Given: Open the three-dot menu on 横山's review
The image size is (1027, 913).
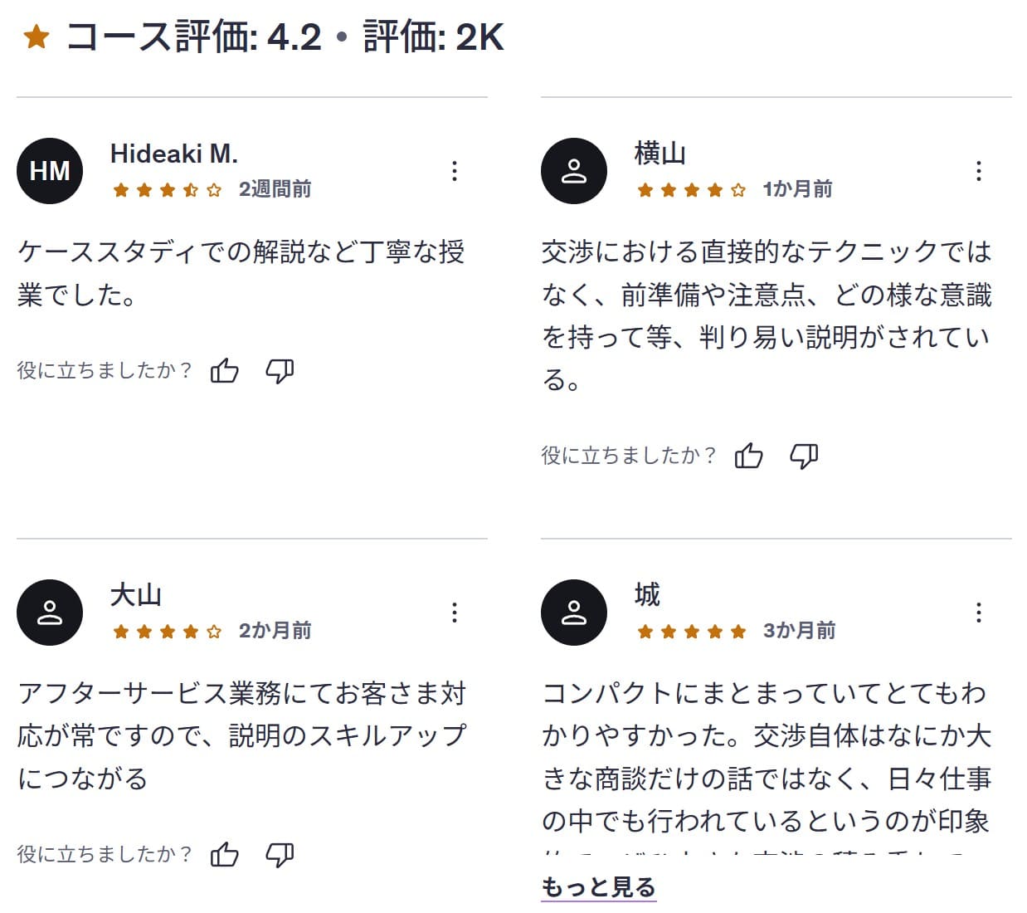Looking at the screenshot, I should click(980, 171).
